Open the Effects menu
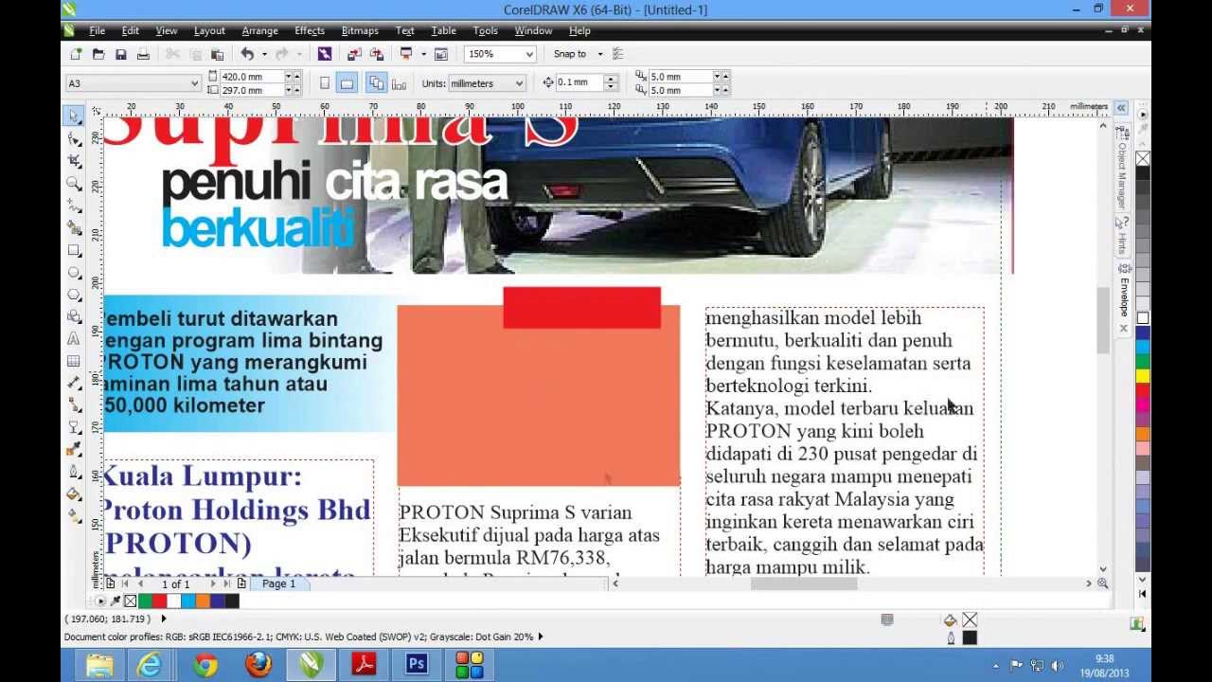This screenshot has height=682, width=1212. point(310,31)
